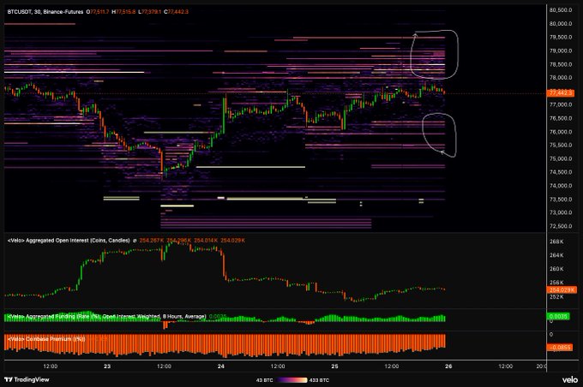Click the orange 254.029K open interest axis tag
The image size is (583, 387).
(x=562, y=289)
